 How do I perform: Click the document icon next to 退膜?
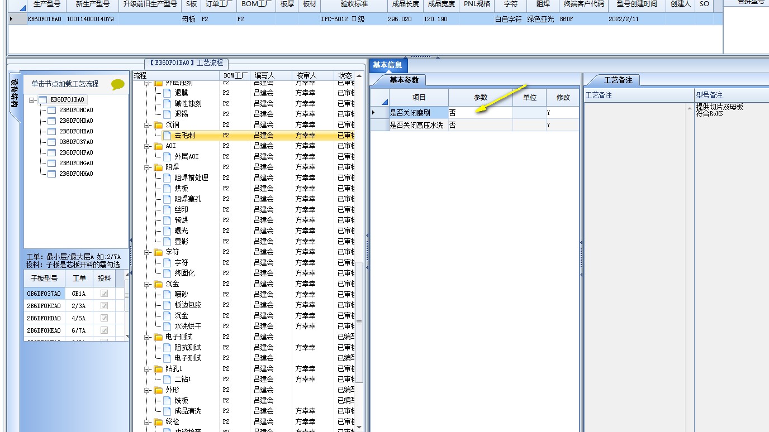point(167,93)
